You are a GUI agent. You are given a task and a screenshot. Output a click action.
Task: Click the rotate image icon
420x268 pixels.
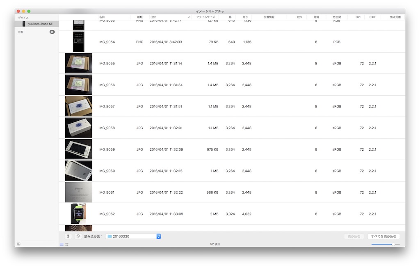[x=68, y=236]
